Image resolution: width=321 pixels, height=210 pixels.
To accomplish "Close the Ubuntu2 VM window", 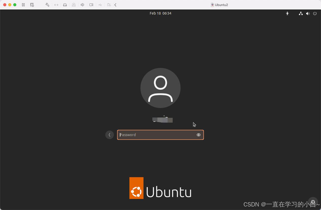I will (5, 5).
